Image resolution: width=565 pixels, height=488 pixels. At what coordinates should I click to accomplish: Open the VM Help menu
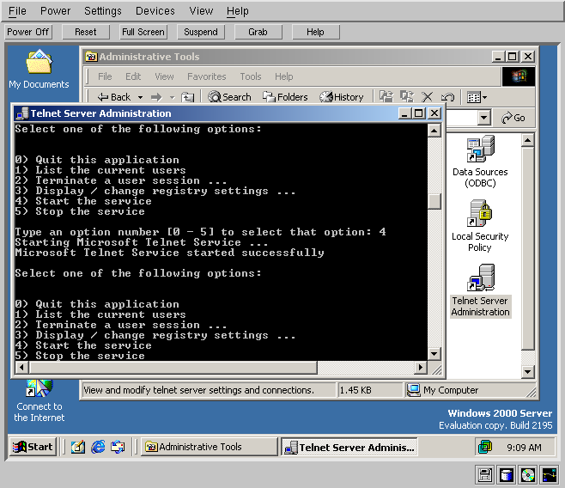[238, 11]
